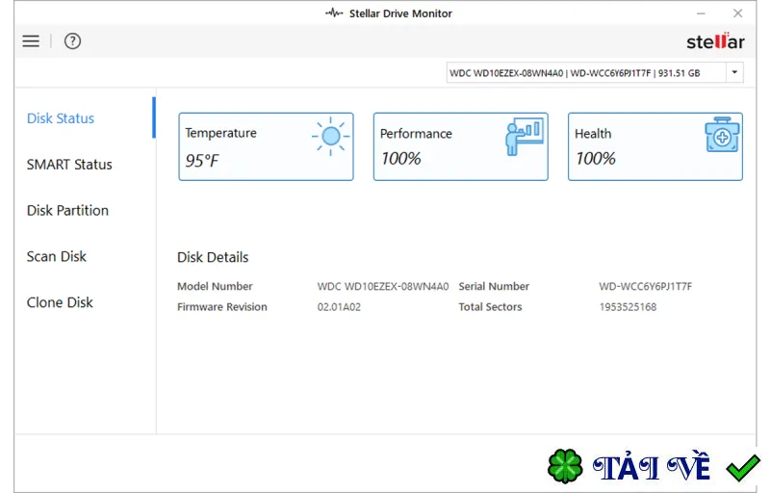Open the Clone Disk section
770x493 pixels.
(x=60, y=302)
